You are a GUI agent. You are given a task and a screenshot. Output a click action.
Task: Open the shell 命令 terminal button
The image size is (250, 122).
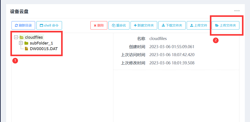(49, 25)
